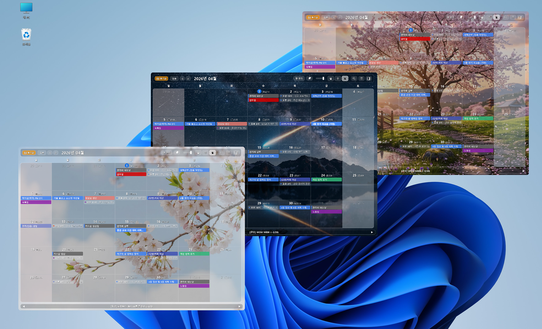This screenshot has height=329, width=542.
Task: Go to previous month in starry-sky calendar
Action: pos(182,79)
